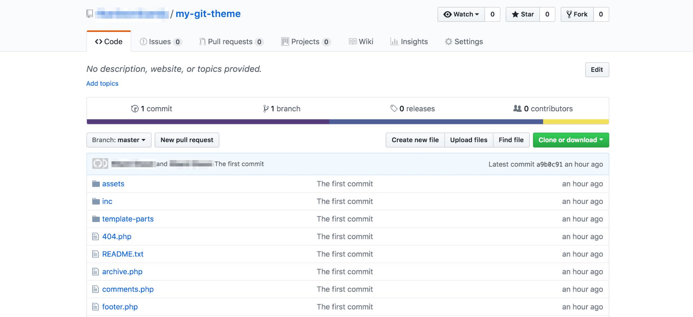Image resolution: width=693 pixels, height=317 pixels.
Task: Click the commit history clock icon
Action: tap(135, 109)
